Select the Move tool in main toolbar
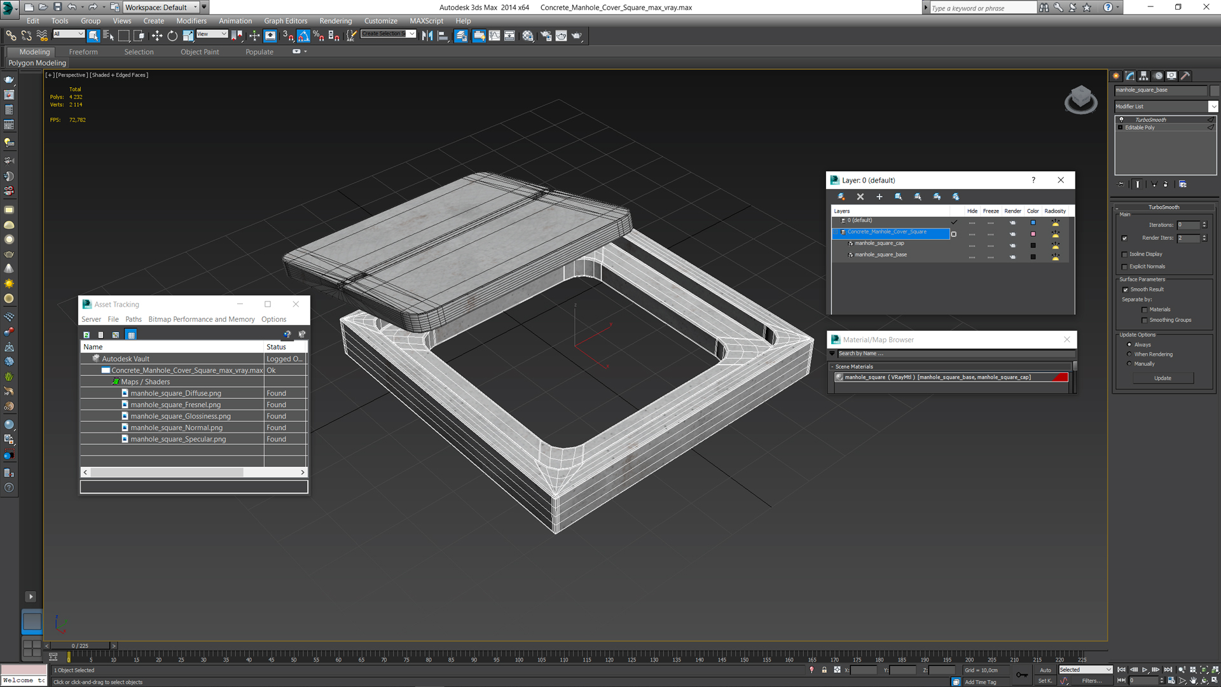Viewport: 1221px width, 687px height. click(x=157, y=36)
